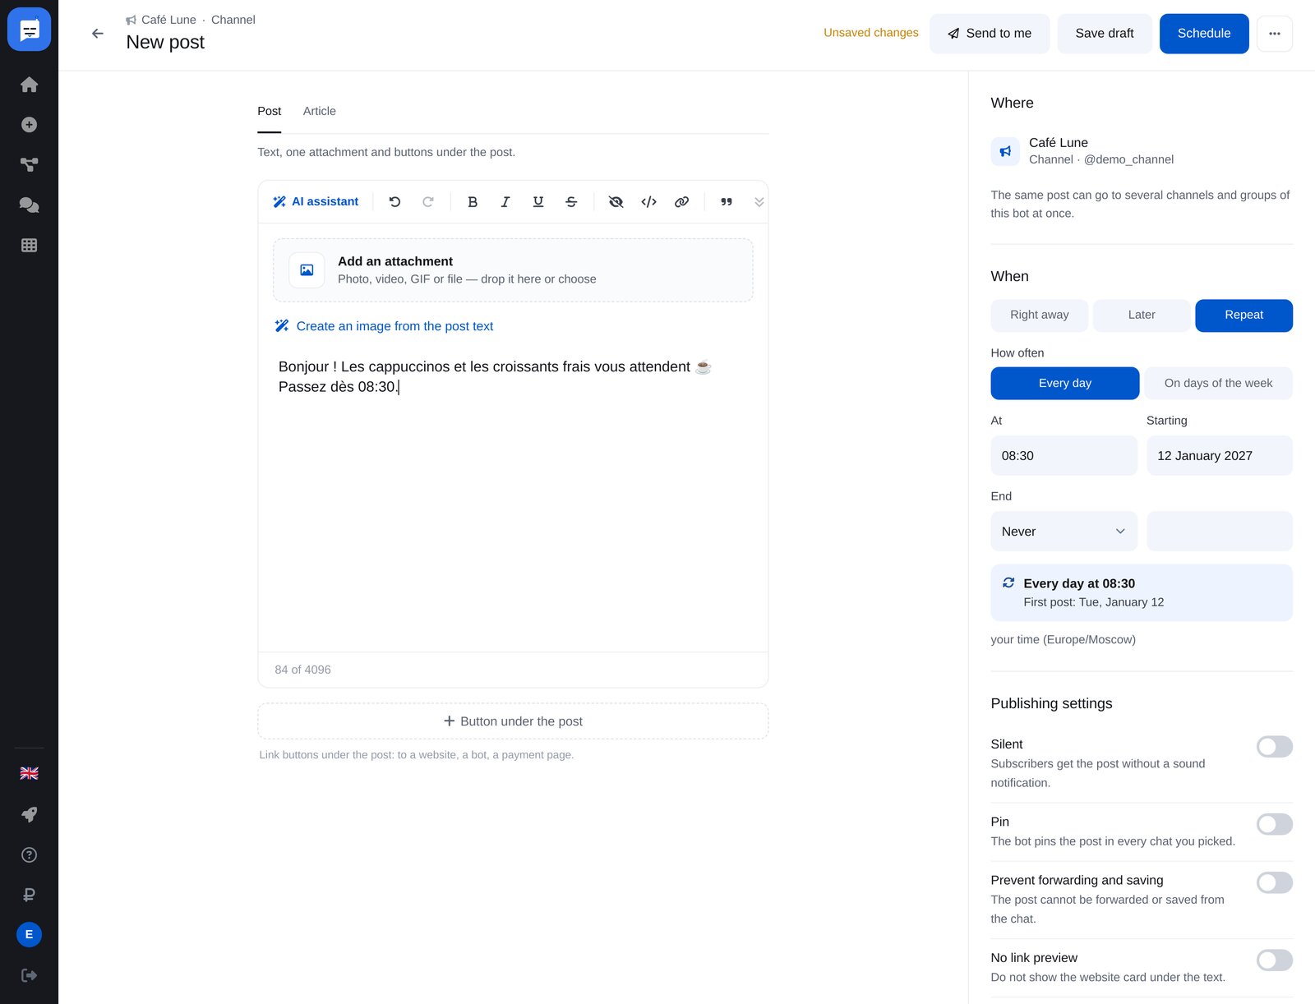Click Send to me
Image resolution: width=1315 pixels, height=1004 pixels.
click(x=990, y=34)
